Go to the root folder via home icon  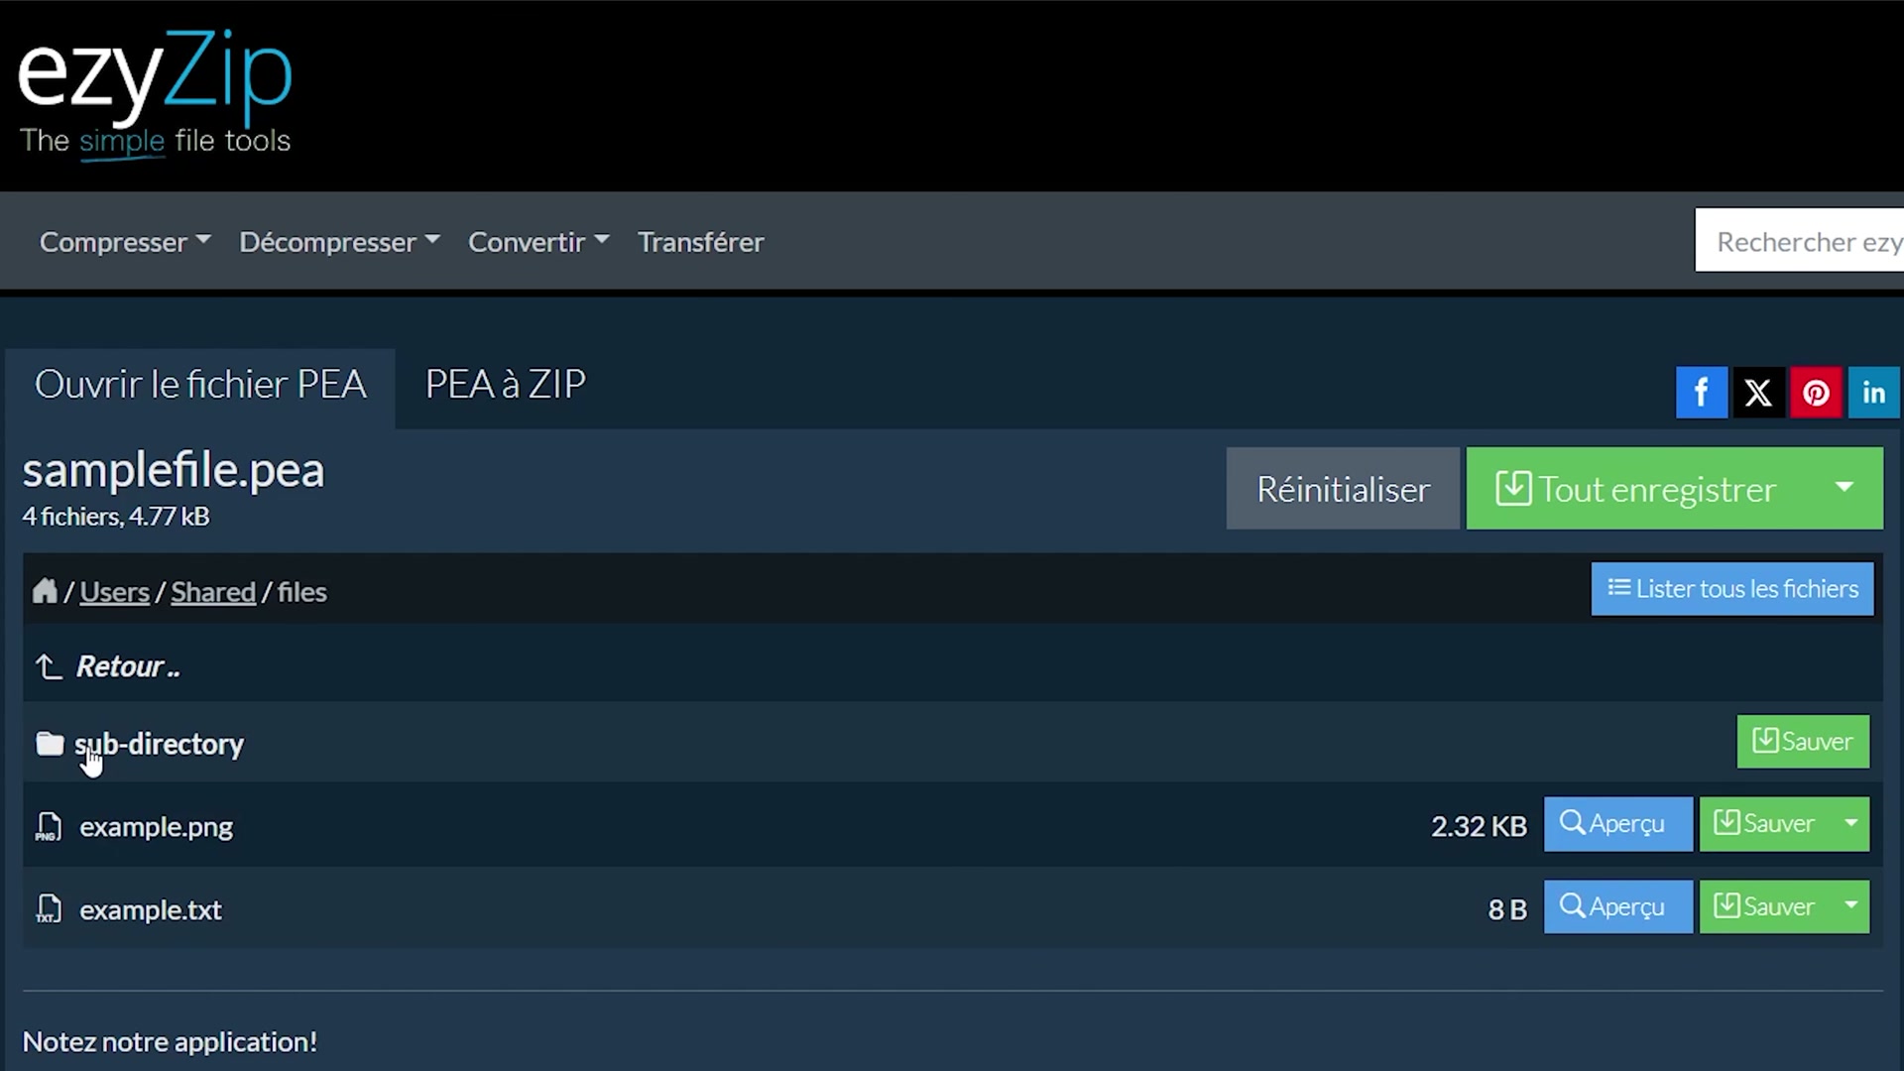click(x=45, y=591)
